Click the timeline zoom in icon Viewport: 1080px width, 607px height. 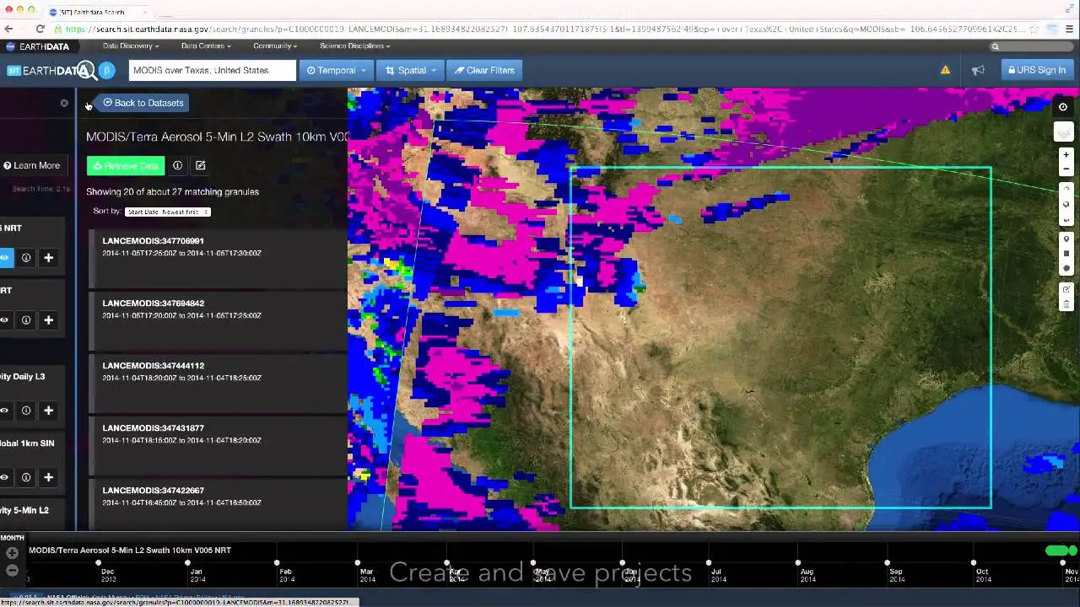(x=12, y=553)
